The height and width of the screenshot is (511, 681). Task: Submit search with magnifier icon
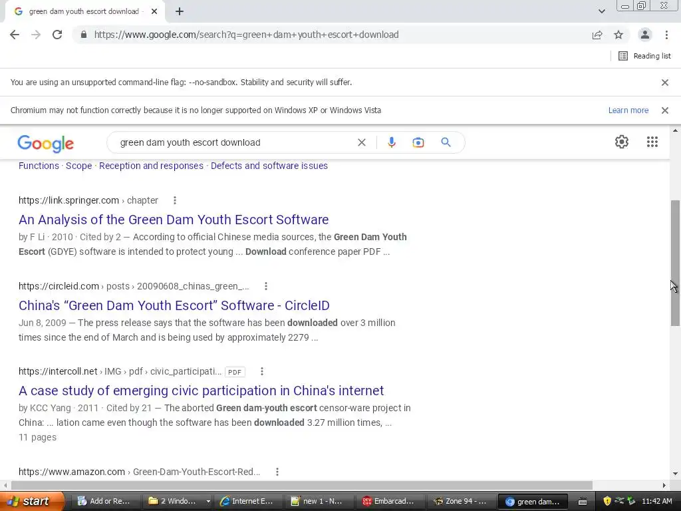point(446,142)
